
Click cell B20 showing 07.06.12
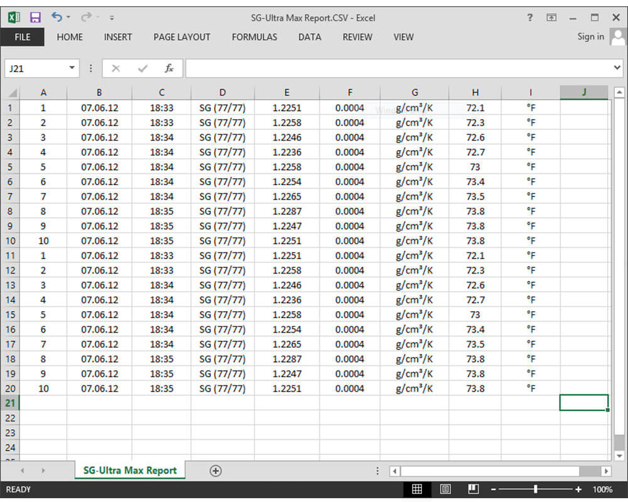pyautogui.click(x=99, y=388)
